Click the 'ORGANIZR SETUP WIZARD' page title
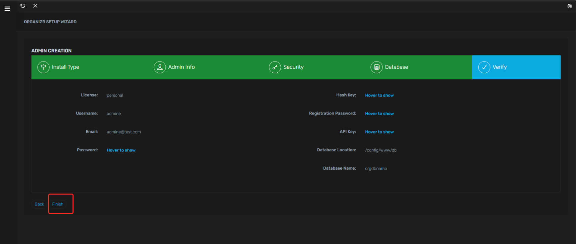Viewport: 576px width, 244px height. point(50,22)
